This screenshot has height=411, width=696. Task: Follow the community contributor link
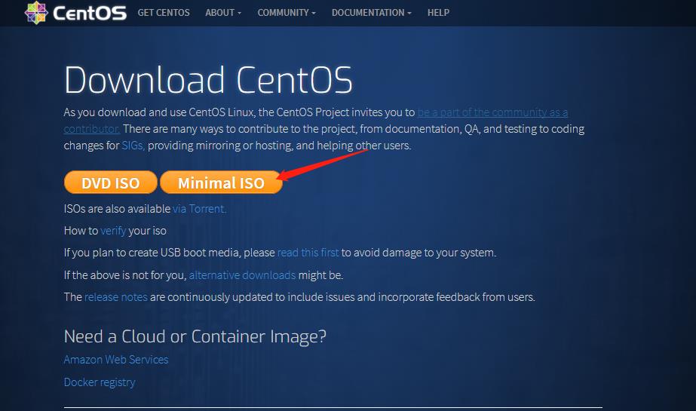pyautogui.click(x=492, y=112)
